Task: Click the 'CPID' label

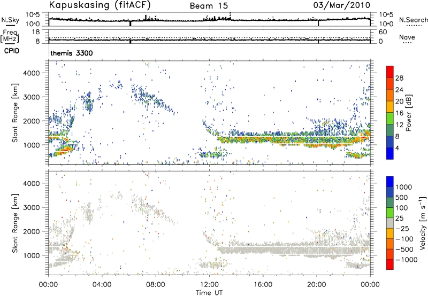Action: 12,51
